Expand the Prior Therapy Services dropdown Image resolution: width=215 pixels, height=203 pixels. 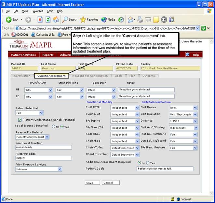tap(60, 169)
